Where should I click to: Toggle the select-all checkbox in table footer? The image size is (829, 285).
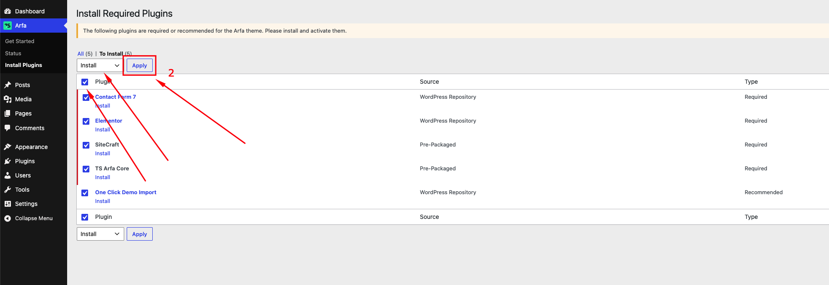pos(85,217)
